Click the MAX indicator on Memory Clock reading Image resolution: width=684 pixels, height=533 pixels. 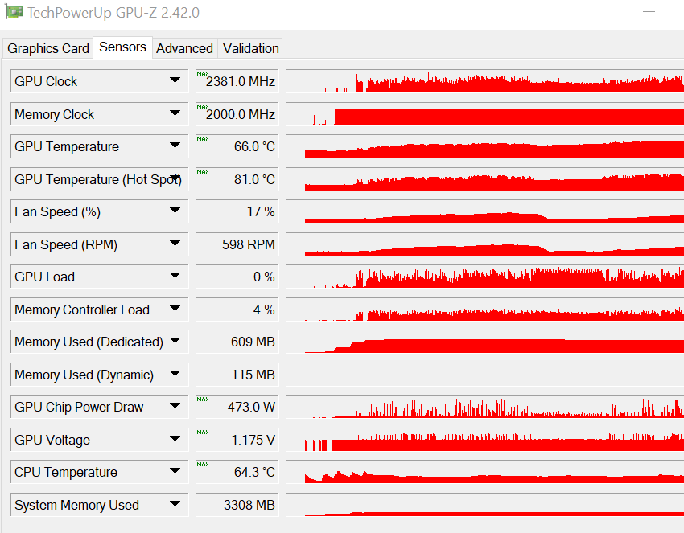[x=203, y=108]
